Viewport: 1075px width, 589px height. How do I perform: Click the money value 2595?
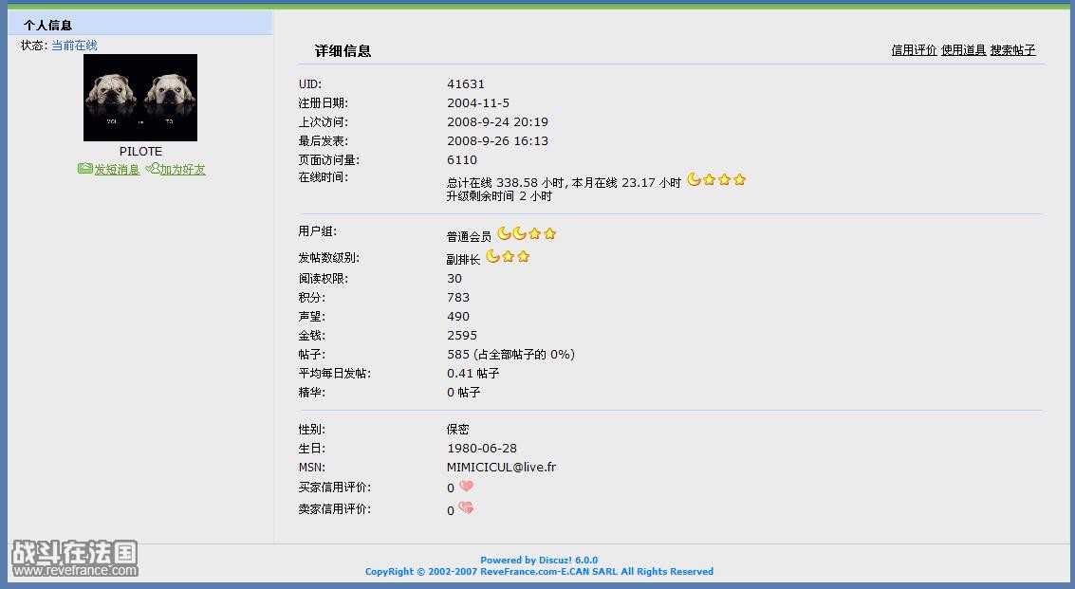(x=461, y=336)
